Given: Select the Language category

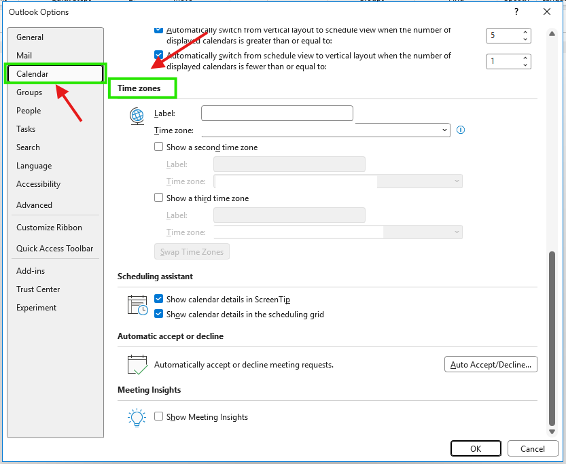Looking at the screenshot, I should pos(55,166).
